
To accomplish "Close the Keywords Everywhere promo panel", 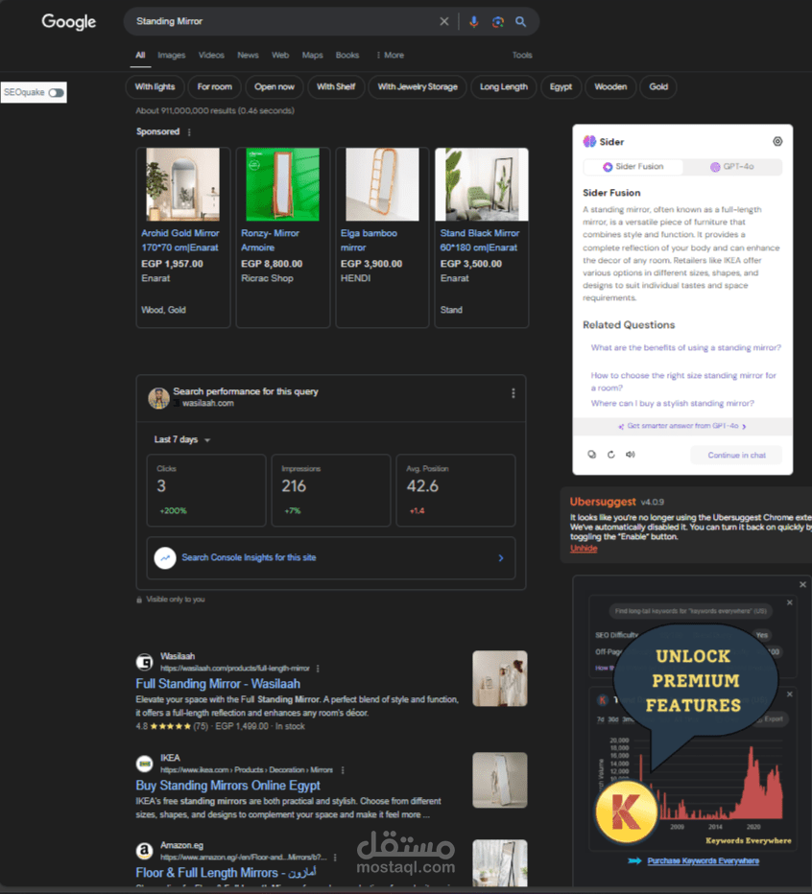I will click(x=802, y=584).
